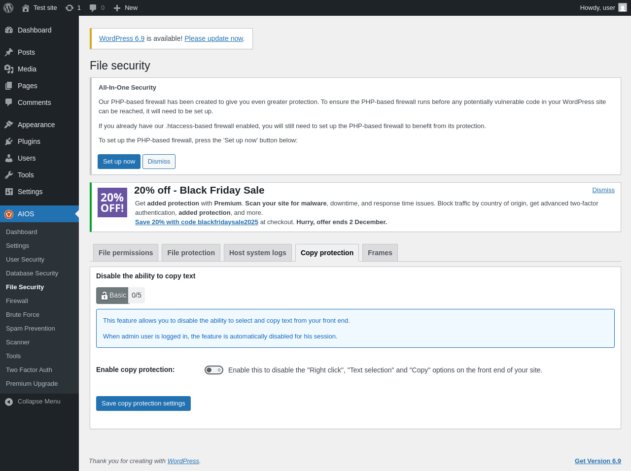
Task: Click the 0/5 security points score
Action: coord(137,296)
